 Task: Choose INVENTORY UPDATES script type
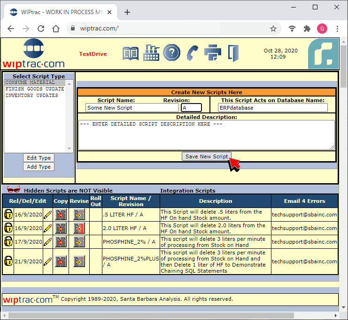(x=32, y=96)
